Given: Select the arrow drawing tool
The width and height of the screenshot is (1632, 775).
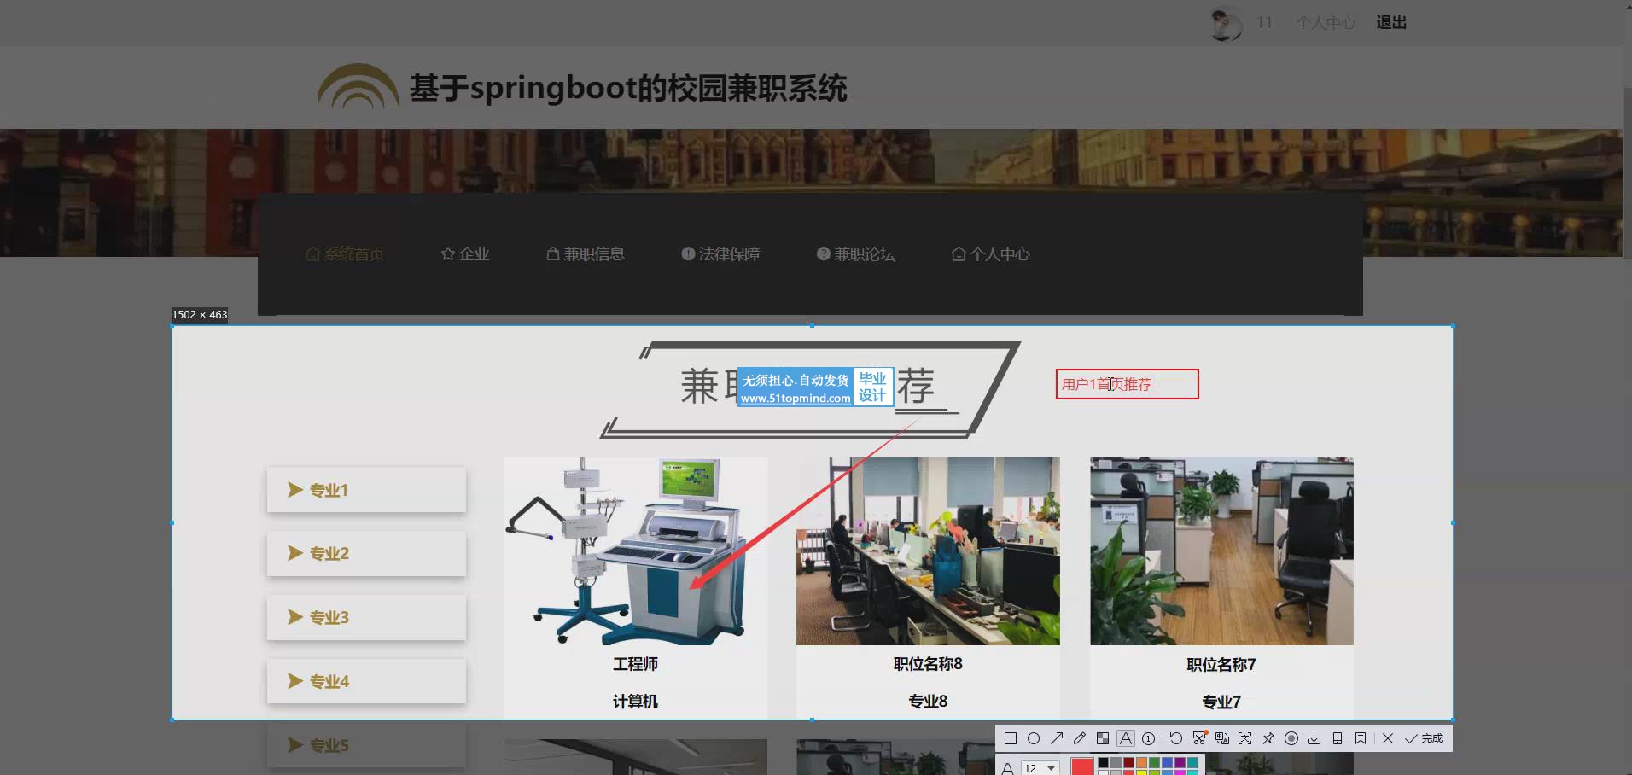Looking at the screenshot, I should point(1057,738).
